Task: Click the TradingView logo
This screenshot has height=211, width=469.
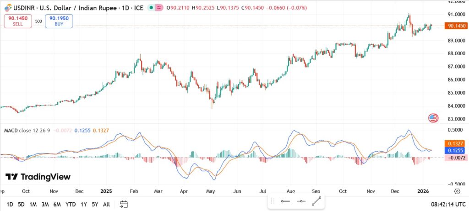Action: coord(38,177)
